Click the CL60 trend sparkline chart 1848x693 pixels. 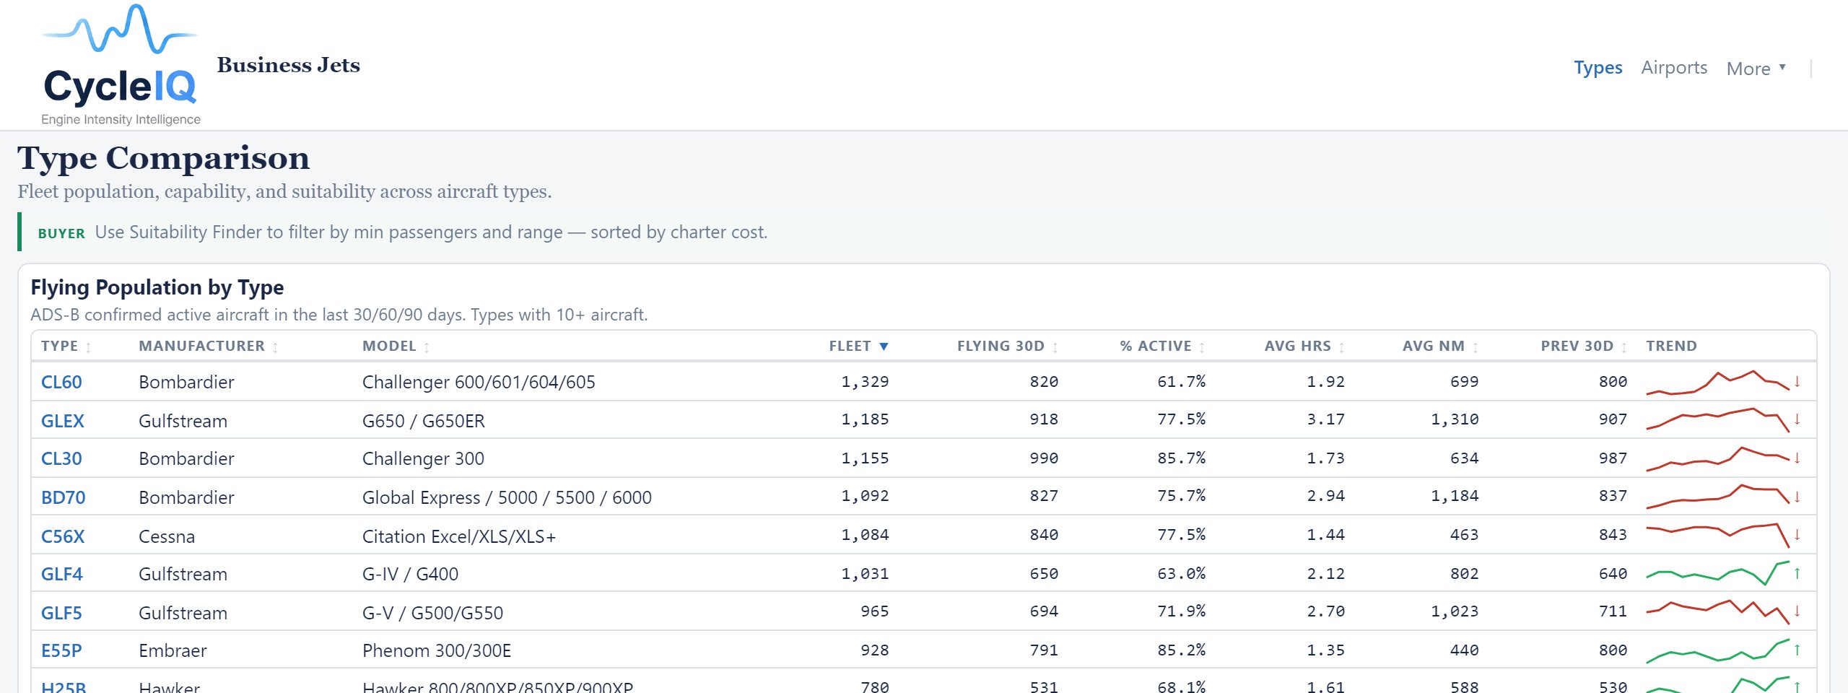pos(1718,383)
